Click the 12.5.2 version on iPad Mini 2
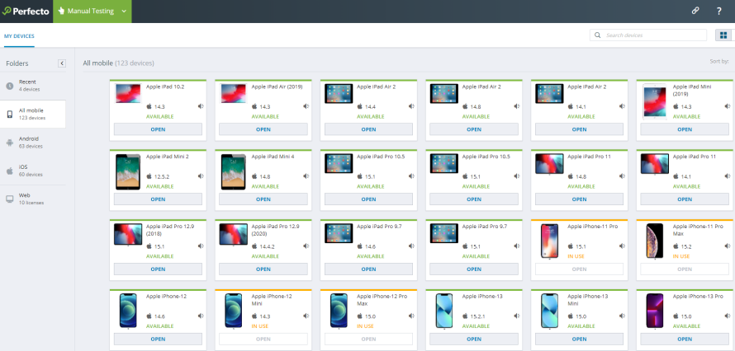Image resolution: width=735 pixels, height=351 pixels. pyautogui.click(x=163, y=176)
